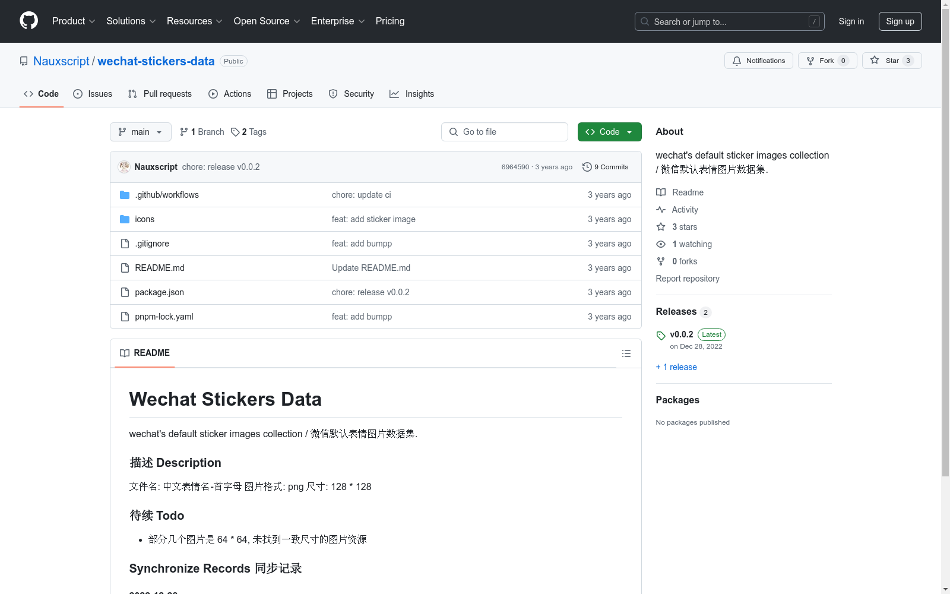
Task: Expand the Enterprise menu
Action: [x=338, y=21]
